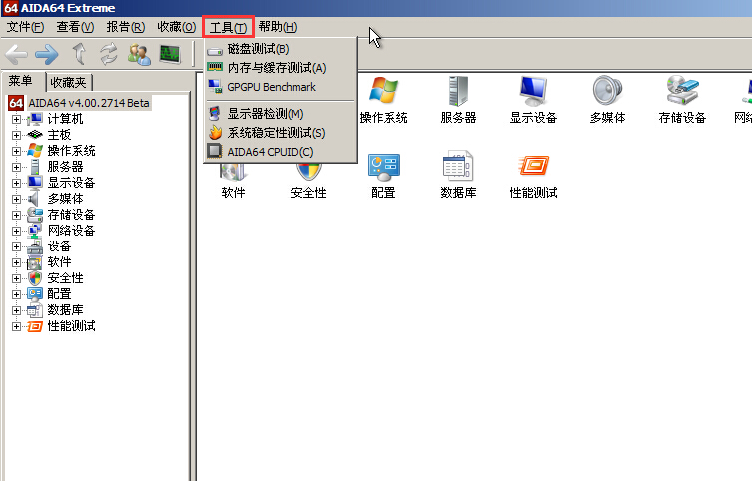752x481 pixels.
Task: Open the 帮助(H) menu
Action: pyautogui.click(x=278, y=27)
